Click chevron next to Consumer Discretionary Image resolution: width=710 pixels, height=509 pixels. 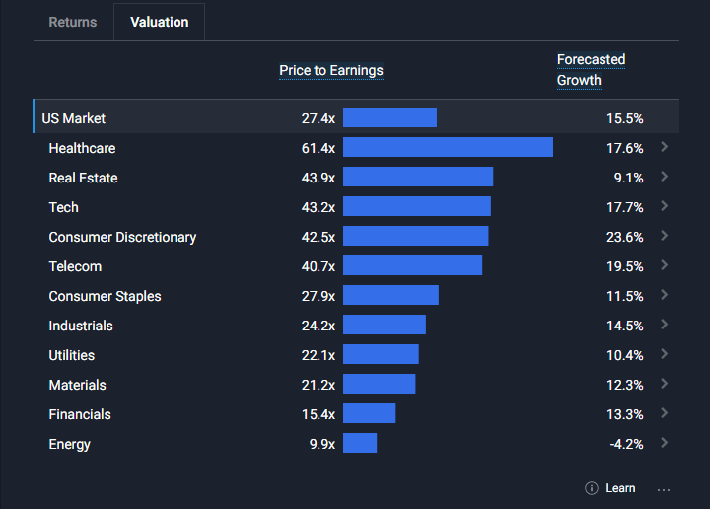tap(665, 236)
